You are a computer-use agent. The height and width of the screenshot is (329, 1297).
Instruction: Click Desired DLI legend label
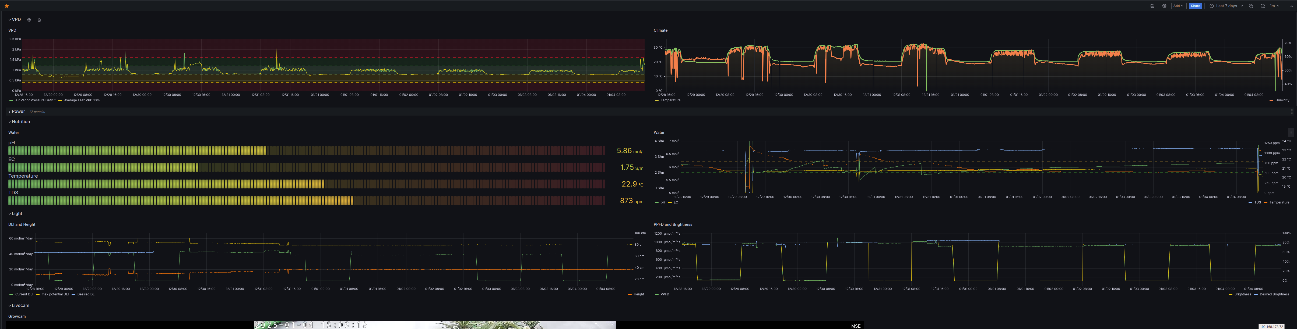pos(86,294)
